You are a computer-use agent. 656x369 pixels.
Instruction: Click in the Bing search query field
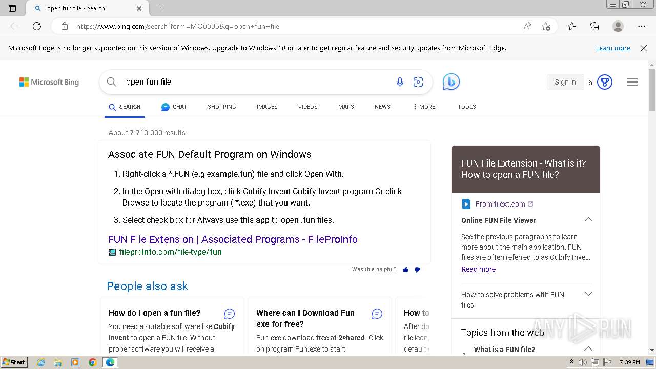click(x=256, y=82)
